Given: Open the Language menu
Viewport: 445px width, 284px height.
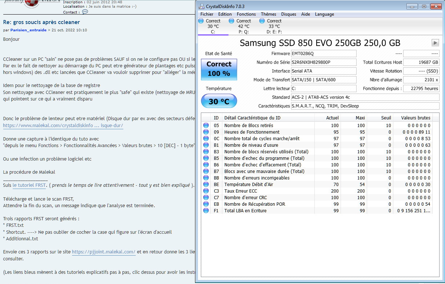Looking at the screenshot, I should pyautogui.click(x=325, y=14).
